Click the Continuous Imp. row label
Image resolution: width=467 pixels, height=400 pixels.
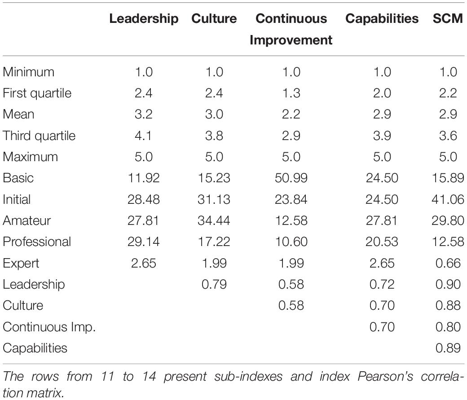point(49,327)
